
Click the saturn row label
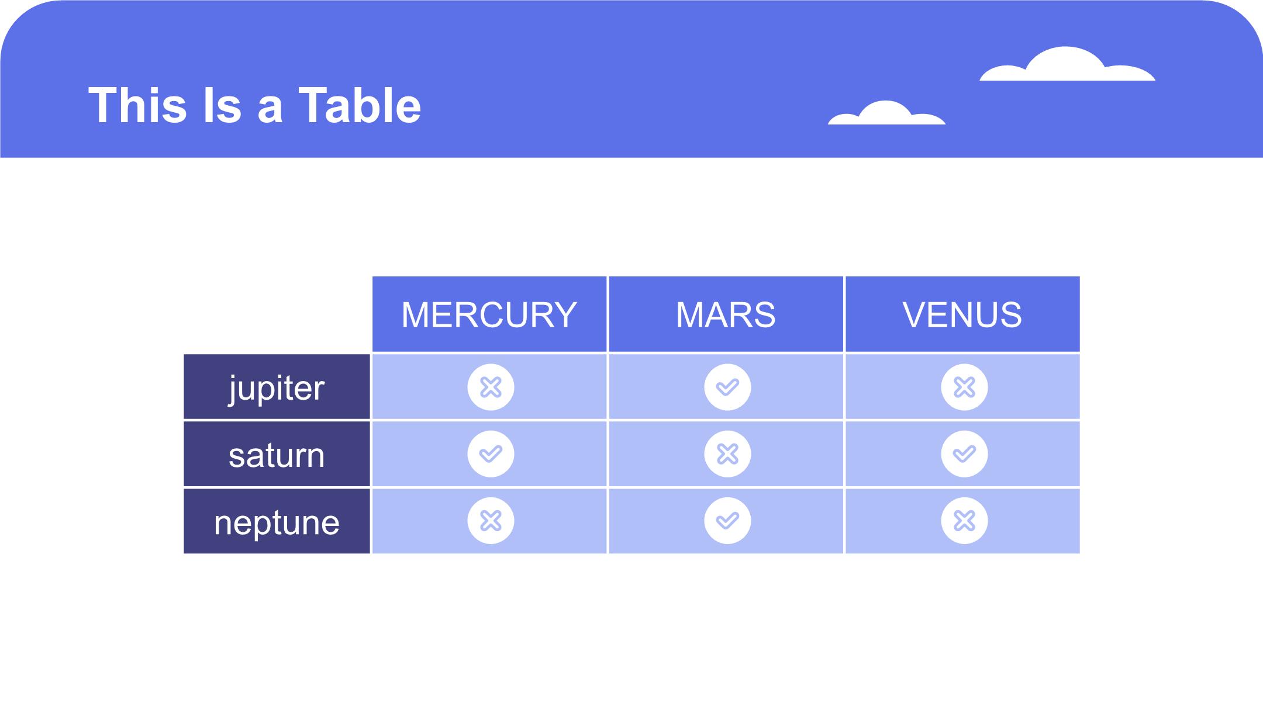point(277,454)
